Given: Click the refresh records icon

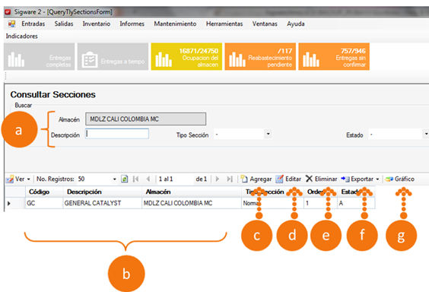Looking at the screenshot, I should (x=125, y=179).
